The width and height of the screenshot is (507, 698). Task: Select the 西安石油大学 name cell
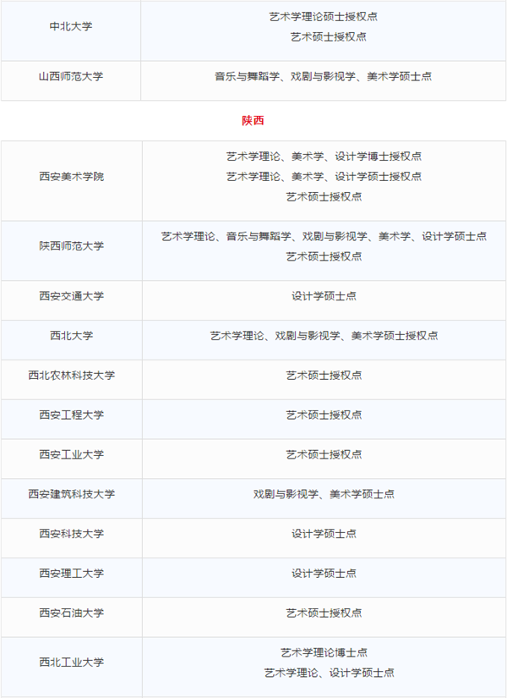71,613
